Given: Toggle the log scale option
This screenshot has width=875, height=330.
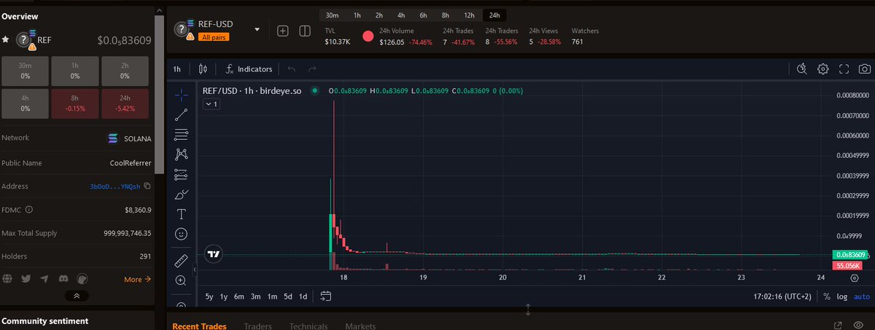Looking at the screenshot, I should point(843,296).
